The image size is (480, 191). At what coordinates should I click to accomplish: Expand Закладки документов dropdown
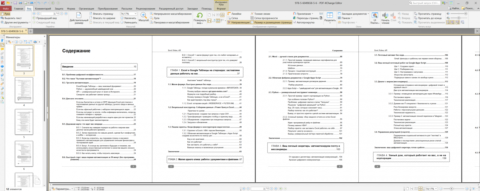tap(353, 14)
